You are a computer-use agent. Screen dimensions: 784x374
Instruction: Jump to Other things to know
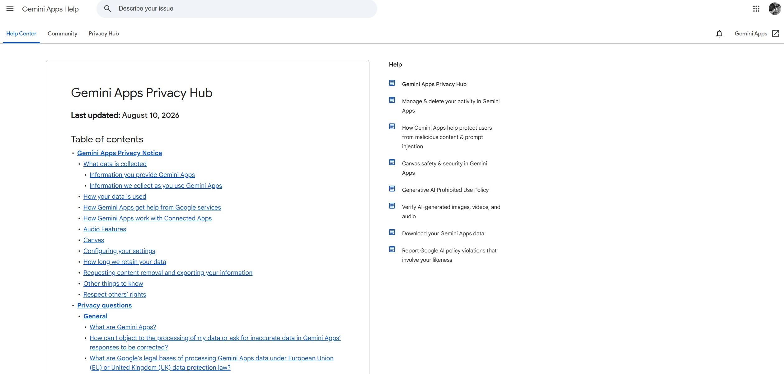tap(113, 284)
